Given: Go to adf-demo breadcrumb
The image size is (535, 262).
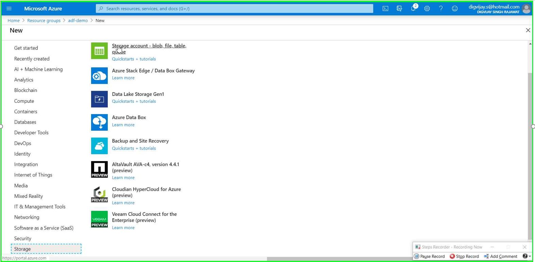Looking at the screenshot, I should point(78,20).
